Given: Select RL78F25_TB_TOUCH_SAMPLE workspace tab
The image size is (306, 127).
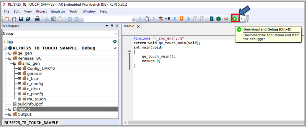Looking at the screenshot, I should point(31,123).
